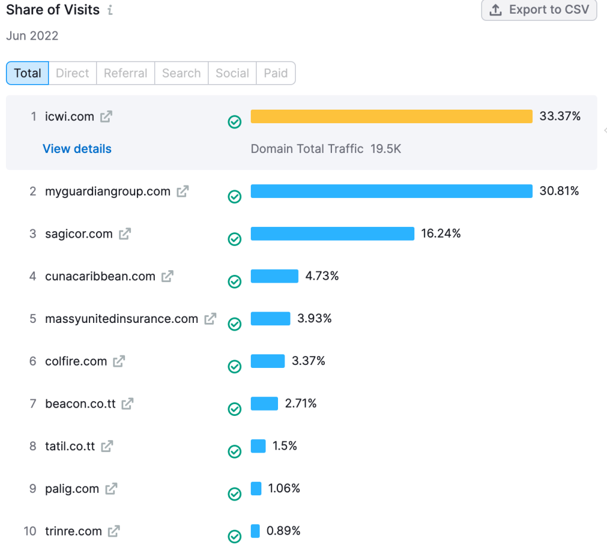Toggle the green check for beacon.co.tt

pyautogui.click(x=235, y=409)
